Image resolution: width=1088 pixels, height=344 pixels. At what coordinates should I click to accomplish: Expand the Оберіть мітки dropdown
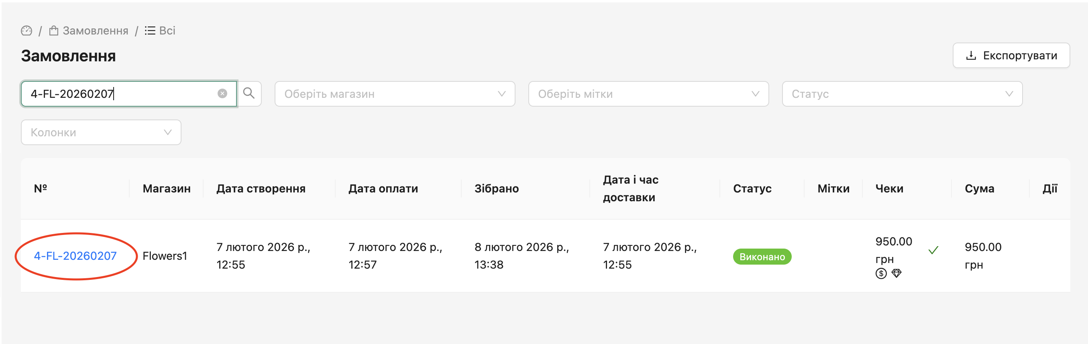[648, 93]
